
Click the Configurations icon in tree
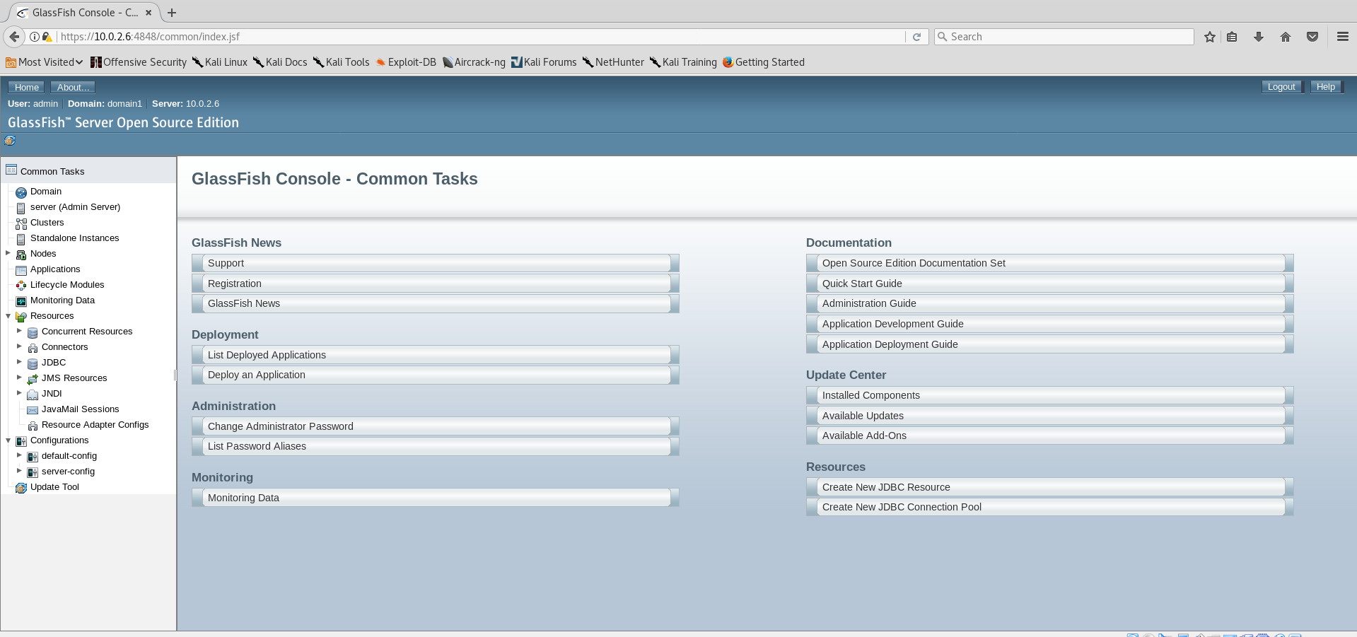21,441
